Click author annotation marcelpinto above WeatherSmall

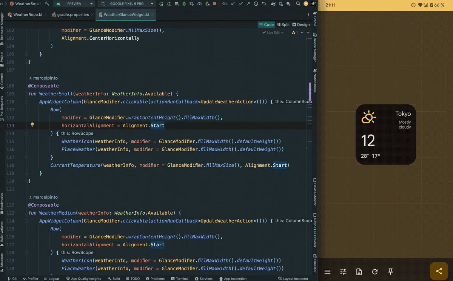(x=43, y=78)
